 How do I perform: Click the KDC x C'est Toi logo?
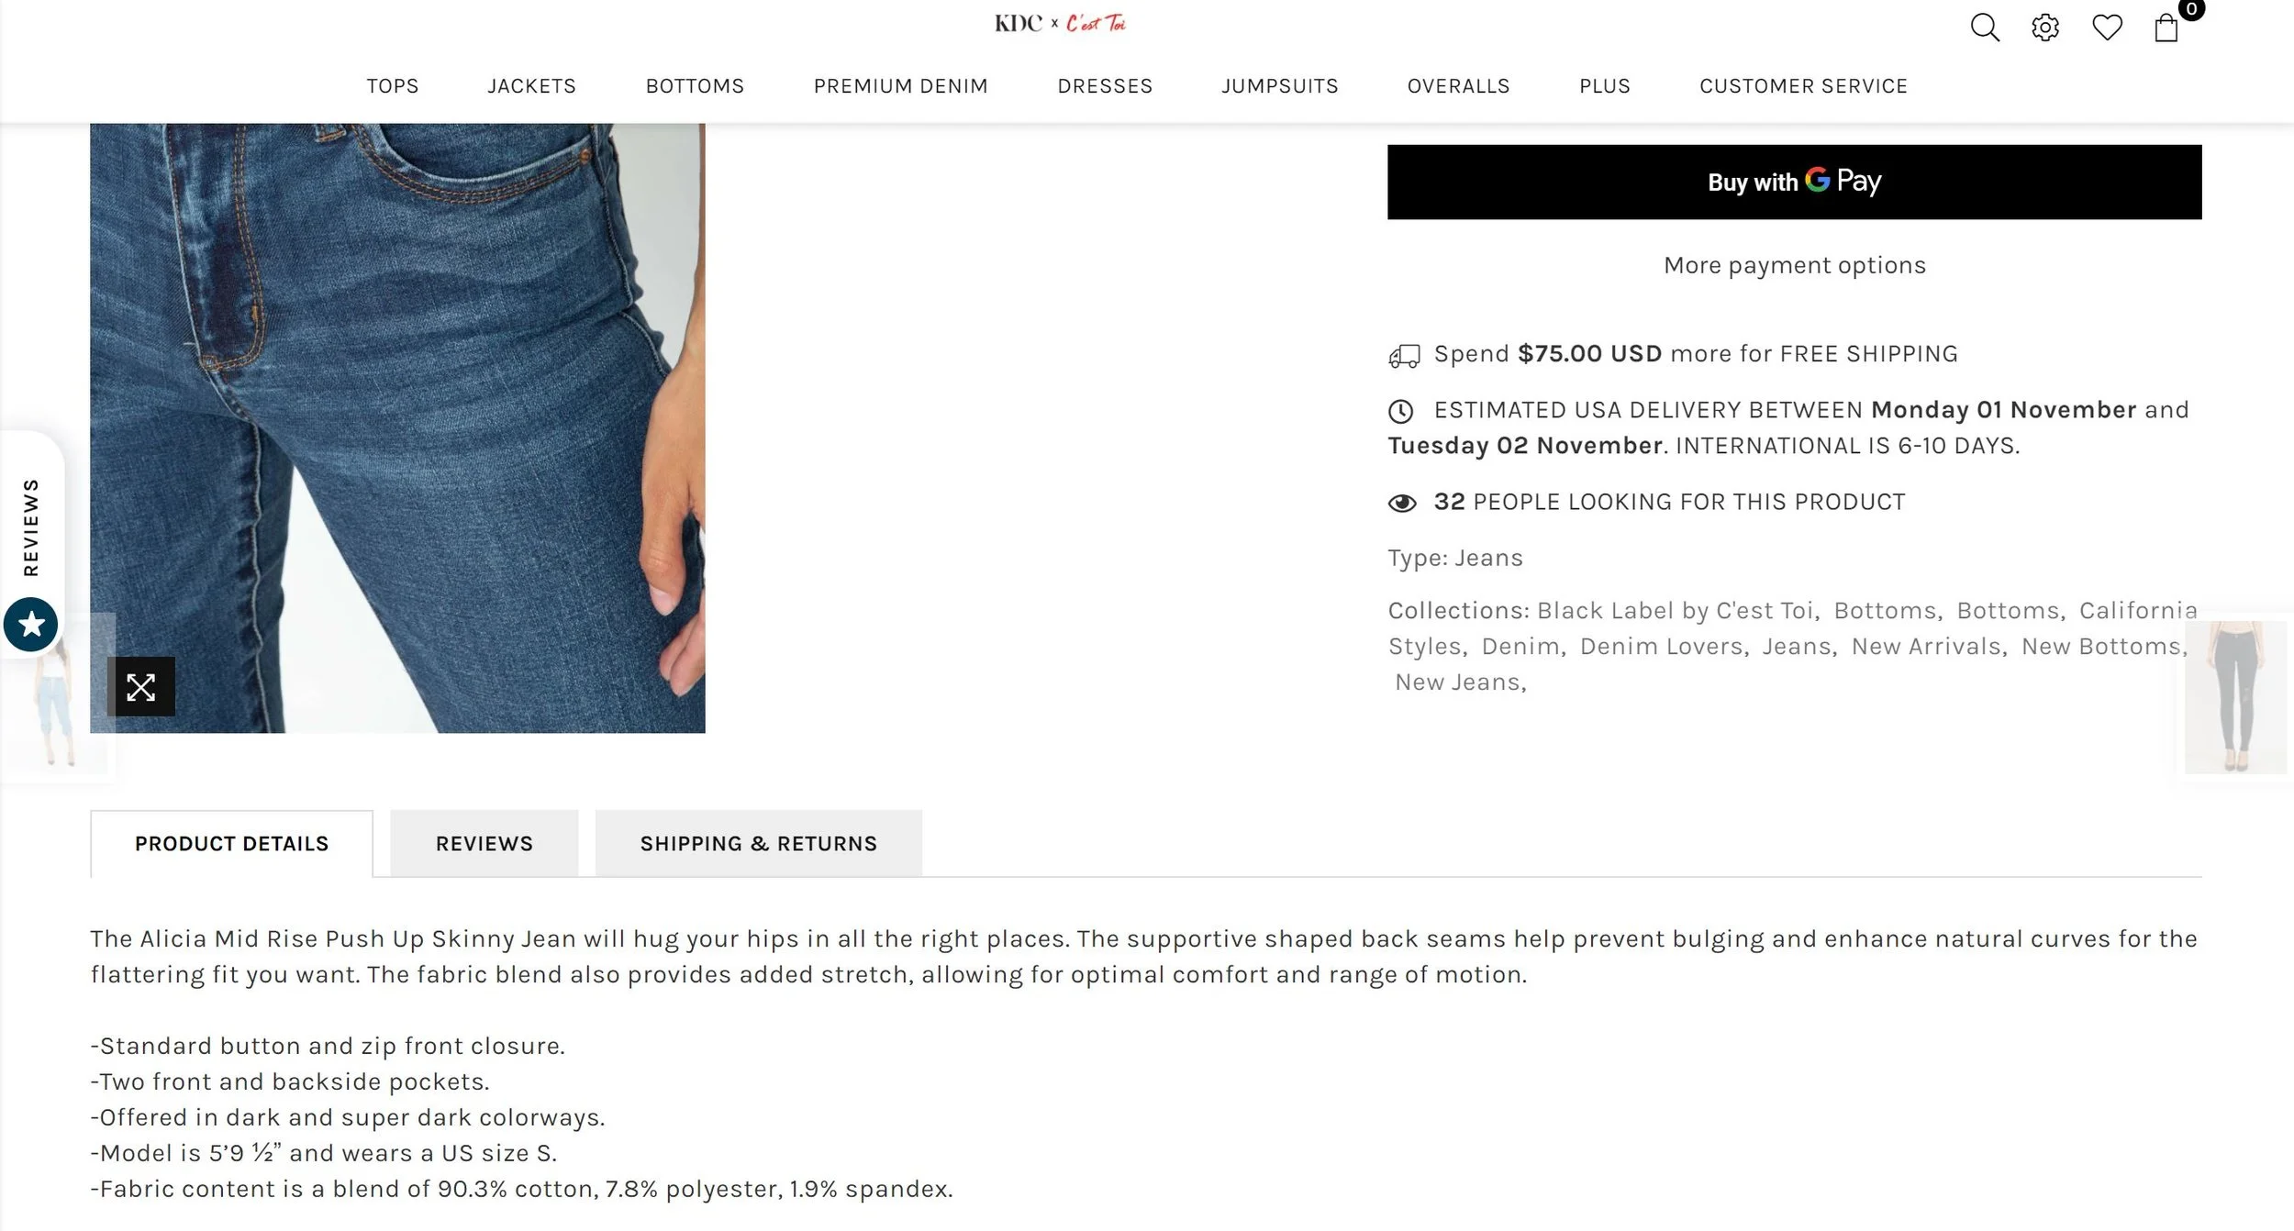click(1060, 23)
